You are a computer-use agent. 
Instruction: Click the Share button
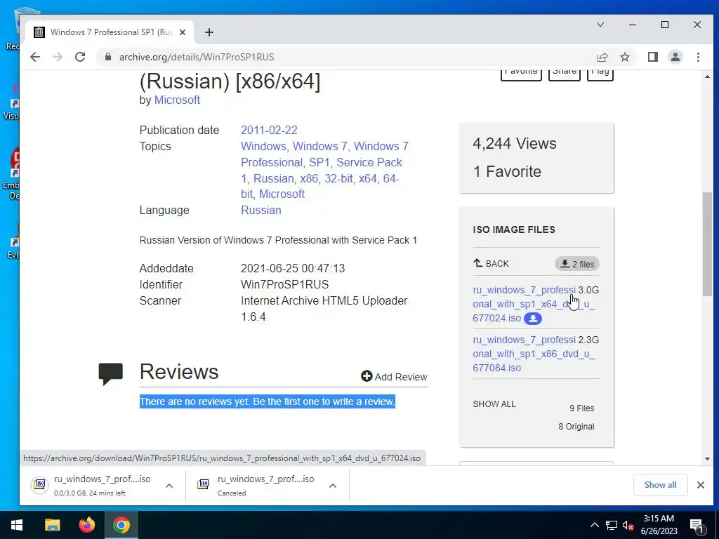point(565,74)
